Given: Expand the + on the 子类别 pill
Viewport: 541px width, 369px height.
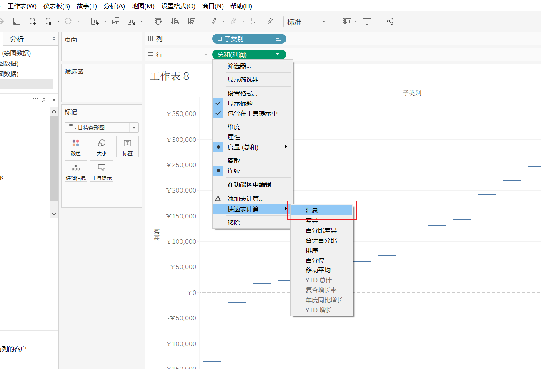Looking at the screenshot, I should pyautogui.click(x=220, y=39).
